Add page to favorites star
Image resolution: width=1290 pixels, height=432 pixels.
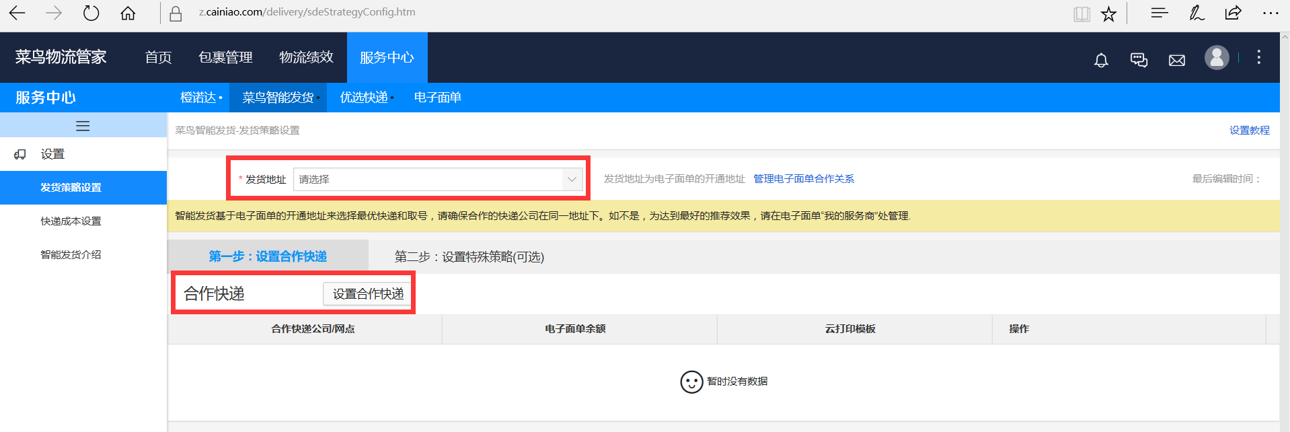[1108, 14]
